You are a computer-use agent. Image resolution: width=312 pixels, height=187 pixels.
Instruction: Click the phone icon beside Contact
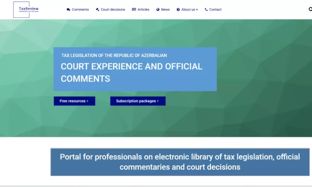click(x=206, y=9)
